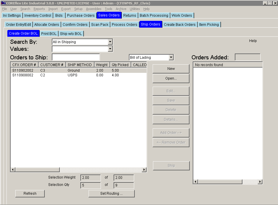The image size is (278, 205).
Task: Open the Confirm Orders subtab
Action: pos(75,25)
